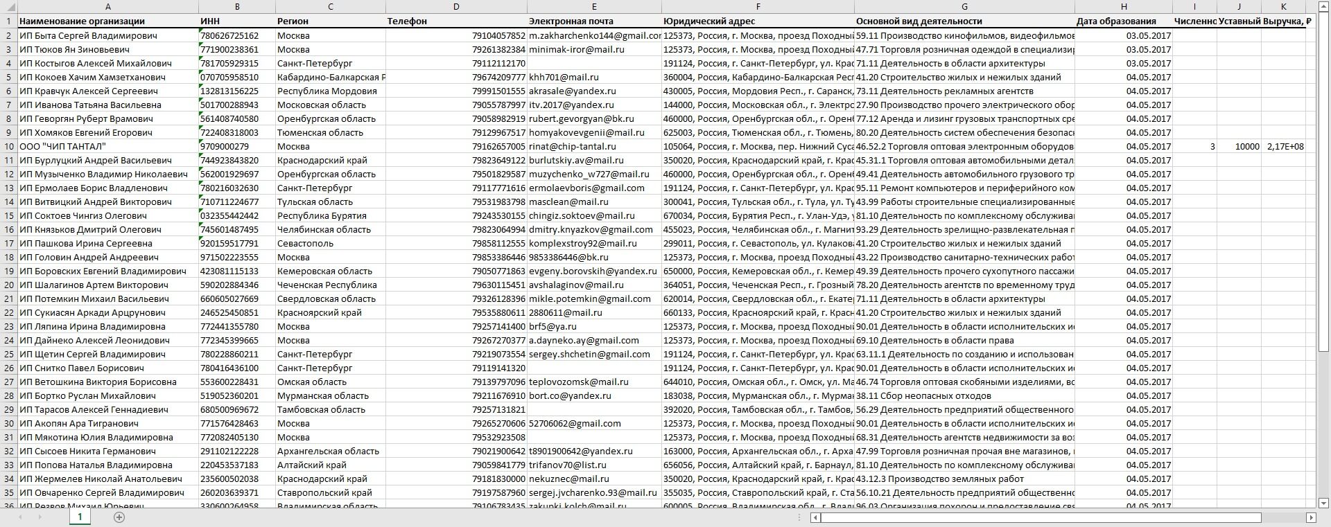This screenshot has width=1331, height=527.
Task: Select cell 'ООО "ЧИП ТАНТАЛ"'
Action: [107, 146]
